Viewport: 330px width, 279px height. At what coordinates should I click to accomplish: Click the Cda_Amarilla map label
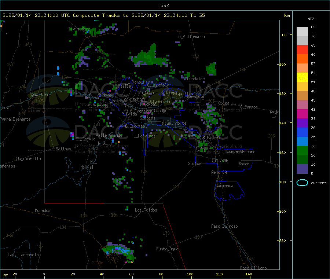pyautogui.click(x=27, y=159)
